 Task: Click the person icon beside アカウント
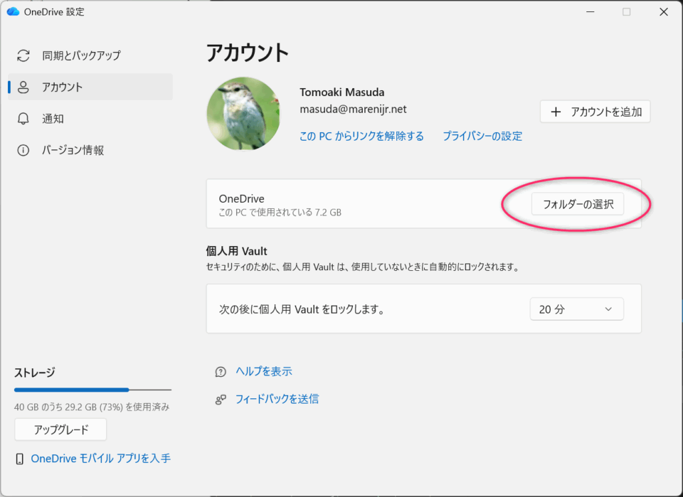coord(23,87)
